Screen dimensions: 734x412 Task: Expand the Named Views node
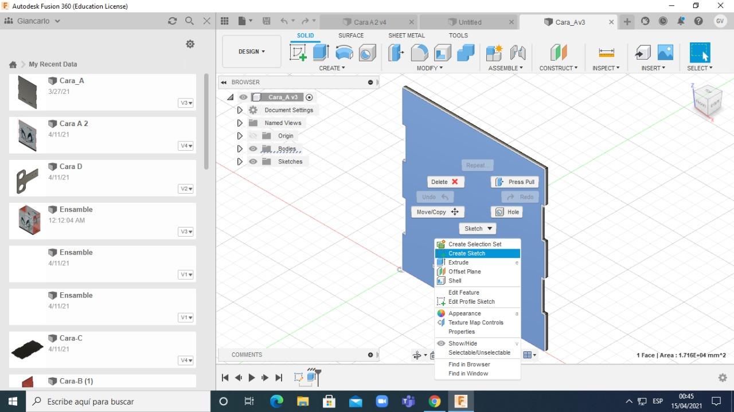coord(240,123)
